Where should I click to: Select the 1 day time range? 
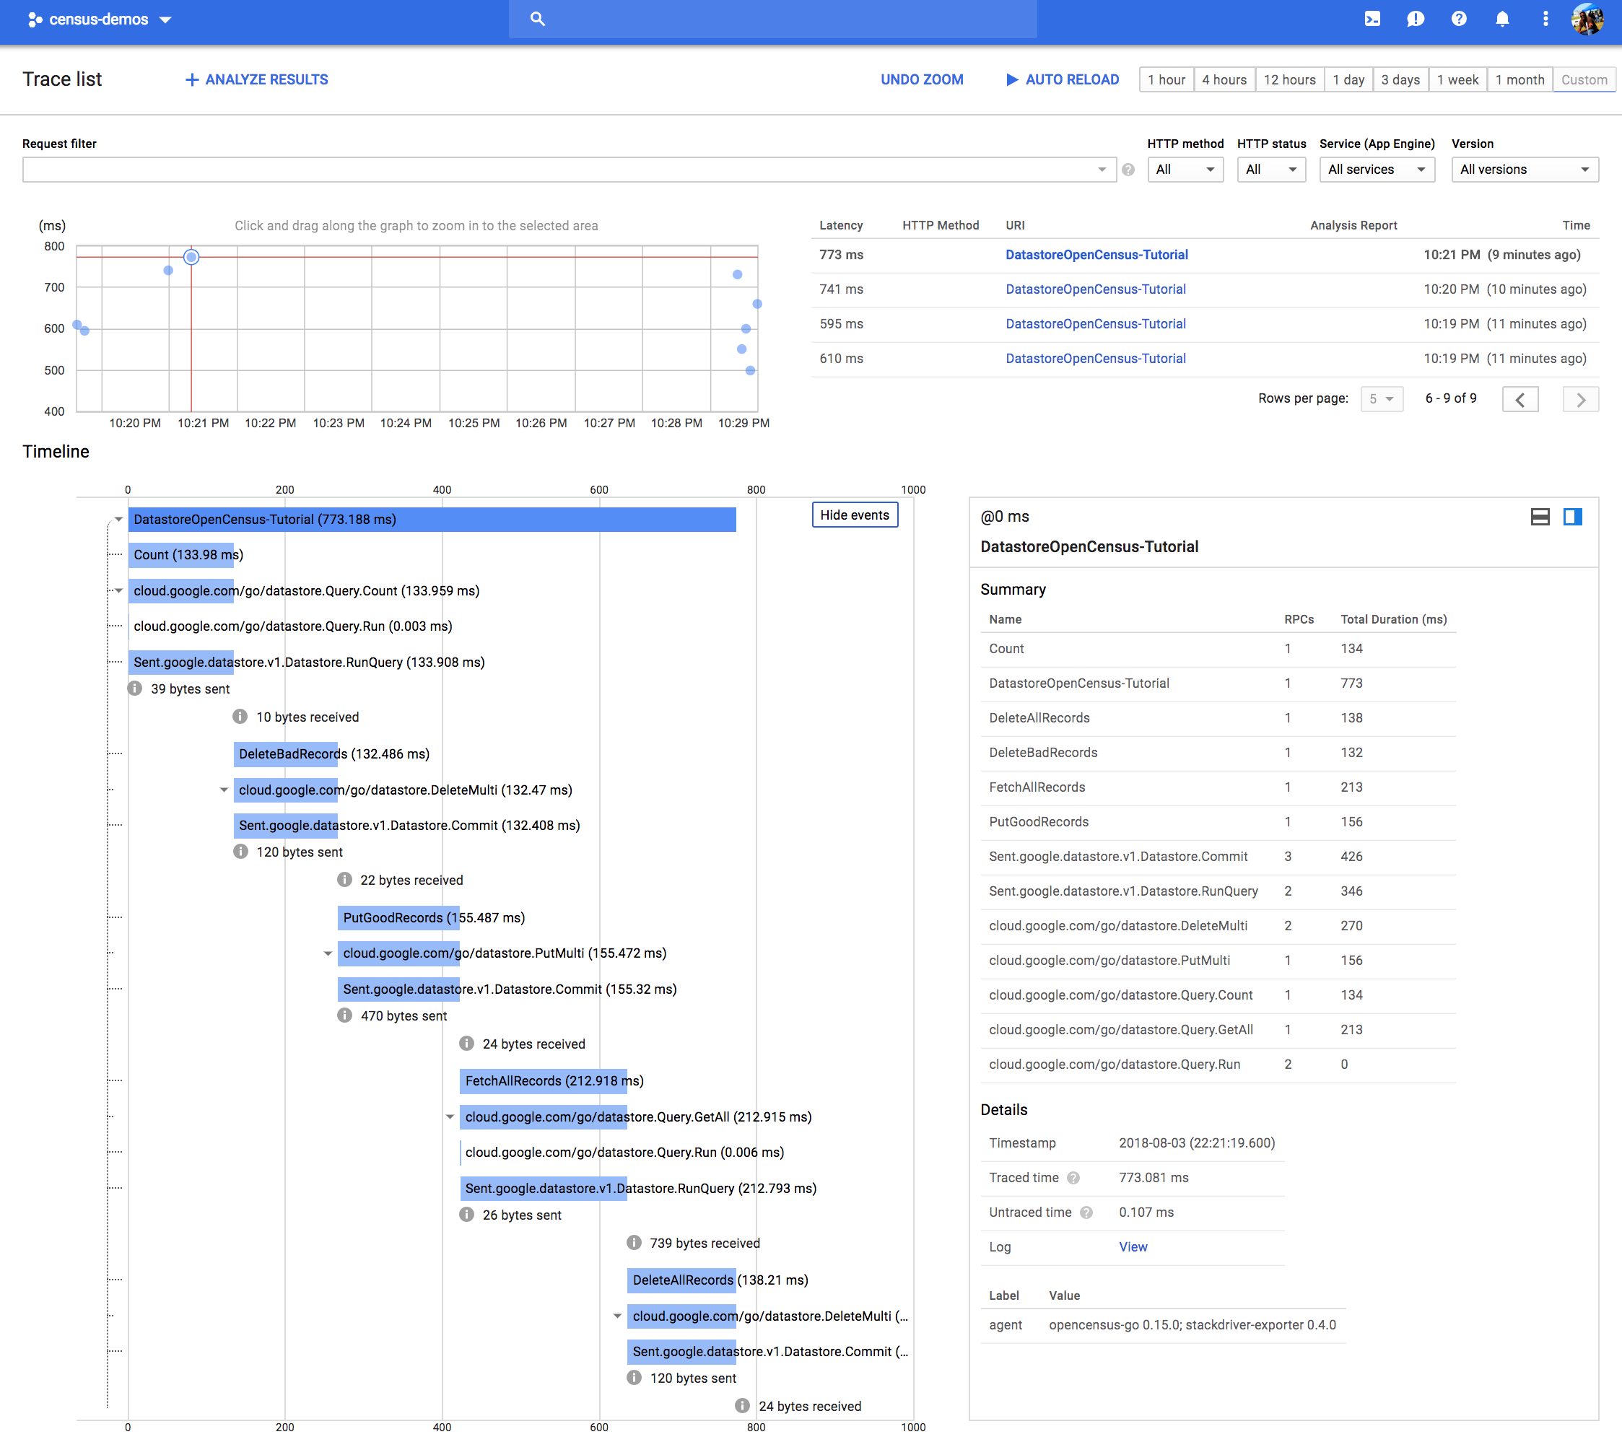(x=1348, y=79)
